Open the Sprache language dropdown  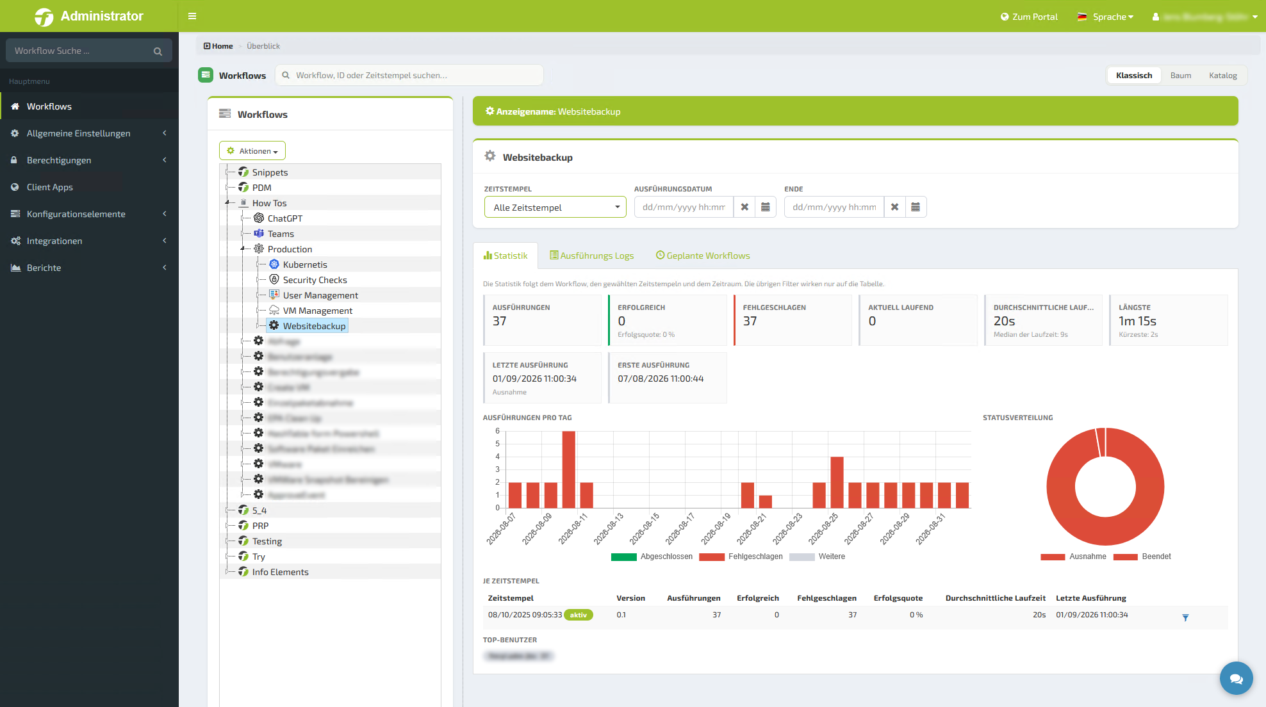click(1106, 17)
